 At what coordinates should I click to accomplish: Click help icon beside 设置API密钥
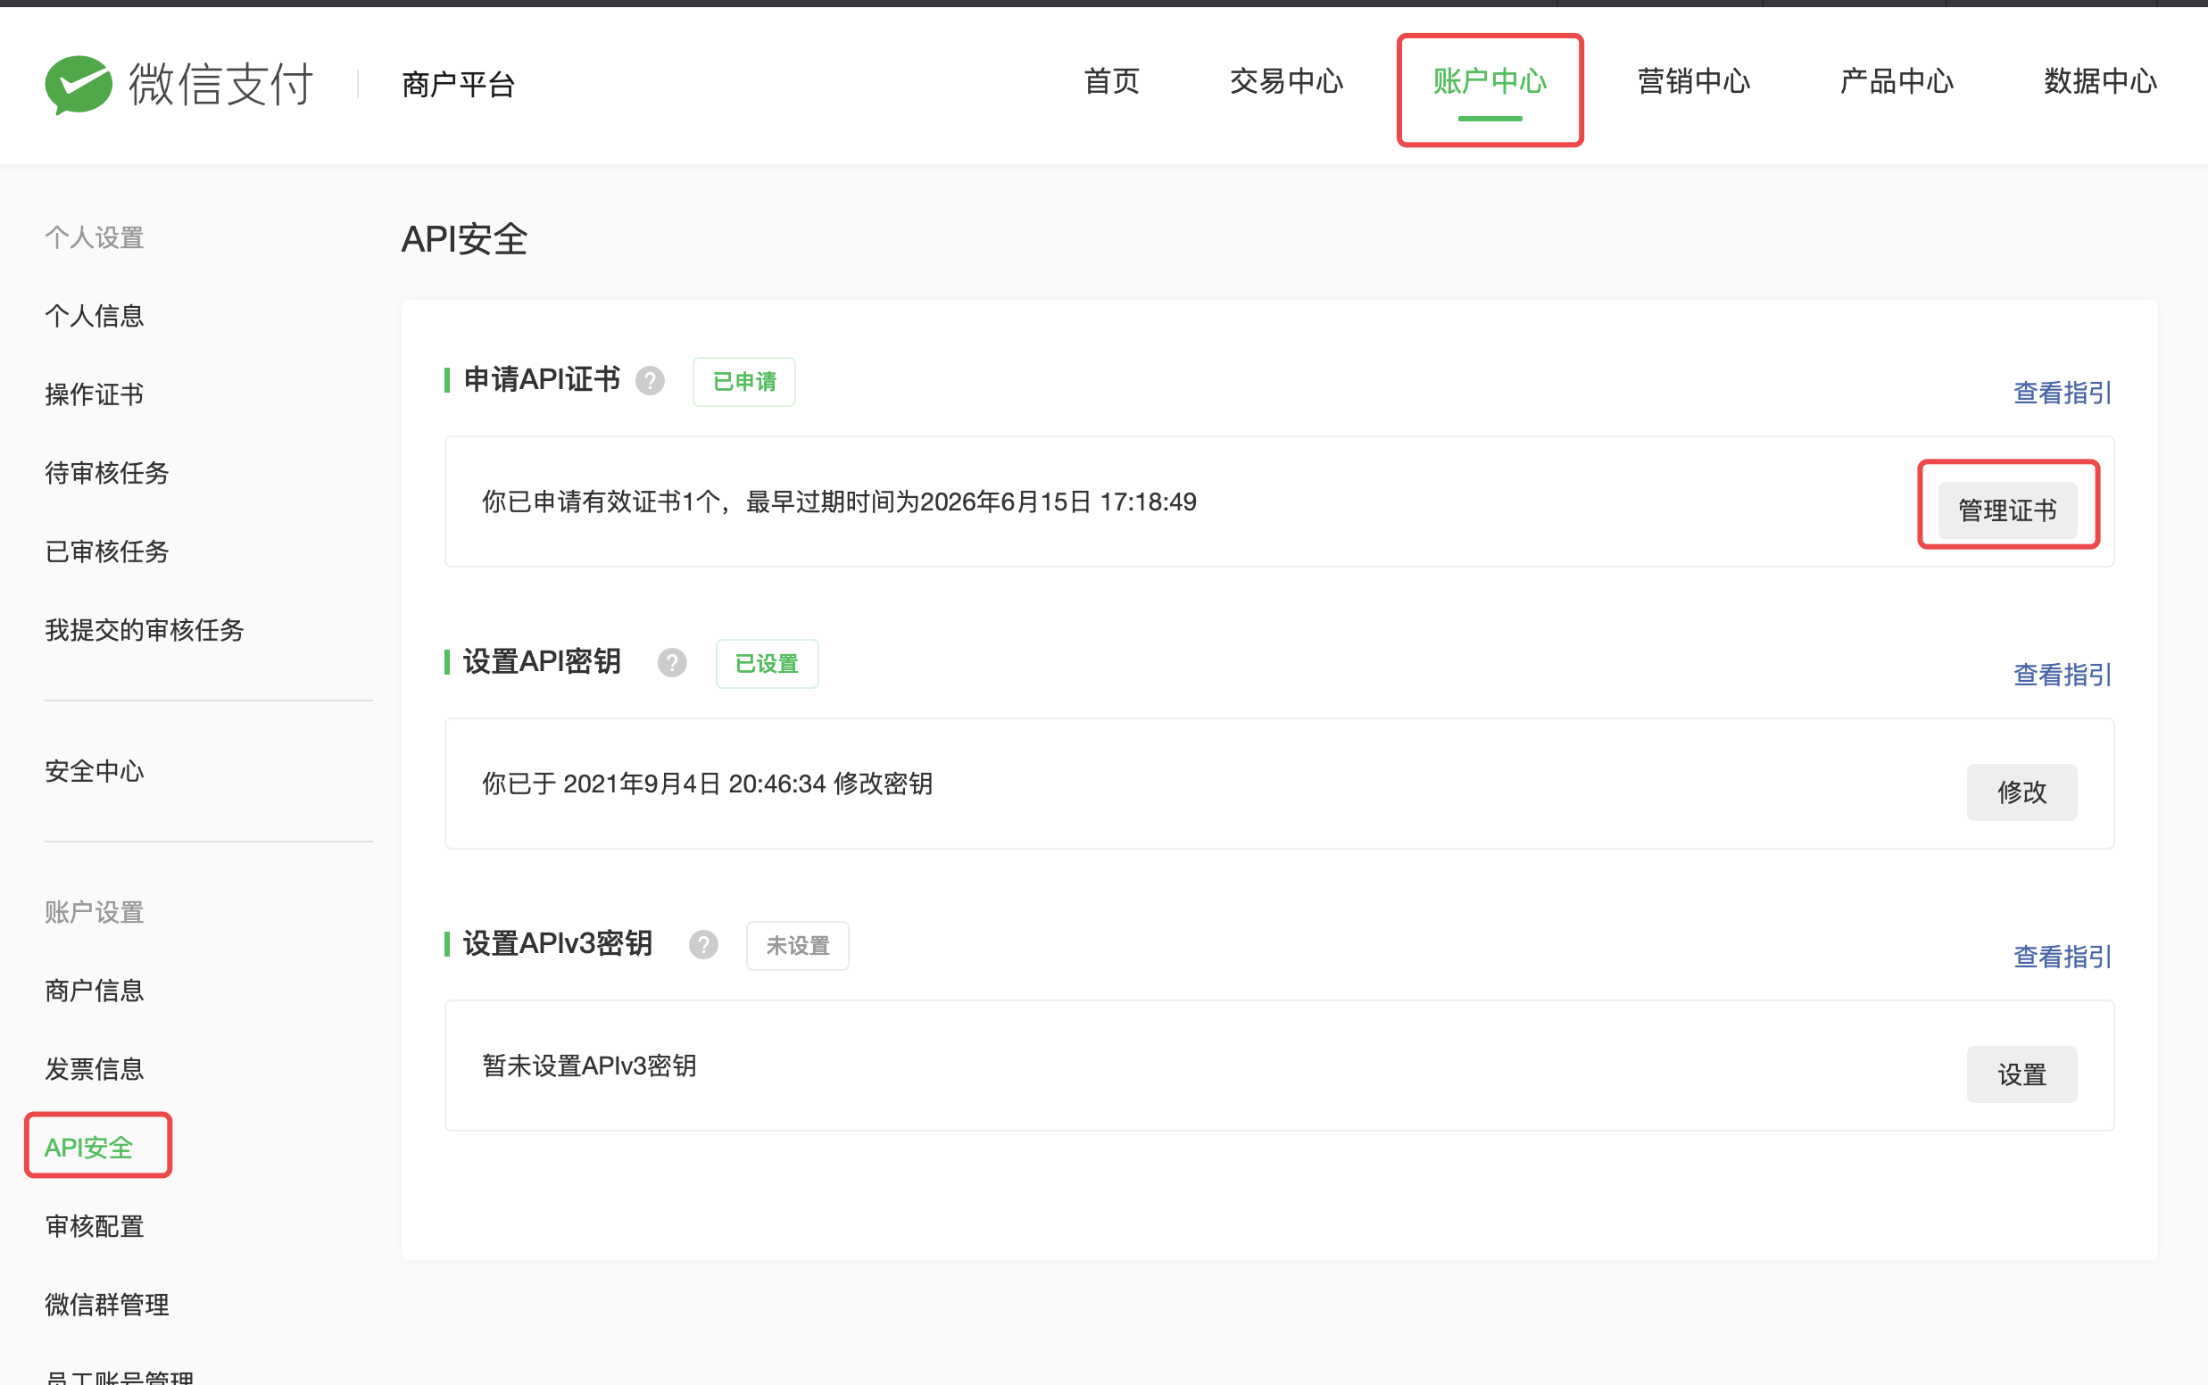(672, 662)
